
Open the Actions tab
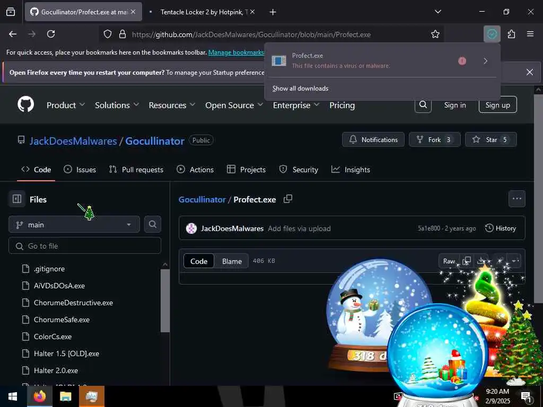point(195,170)
